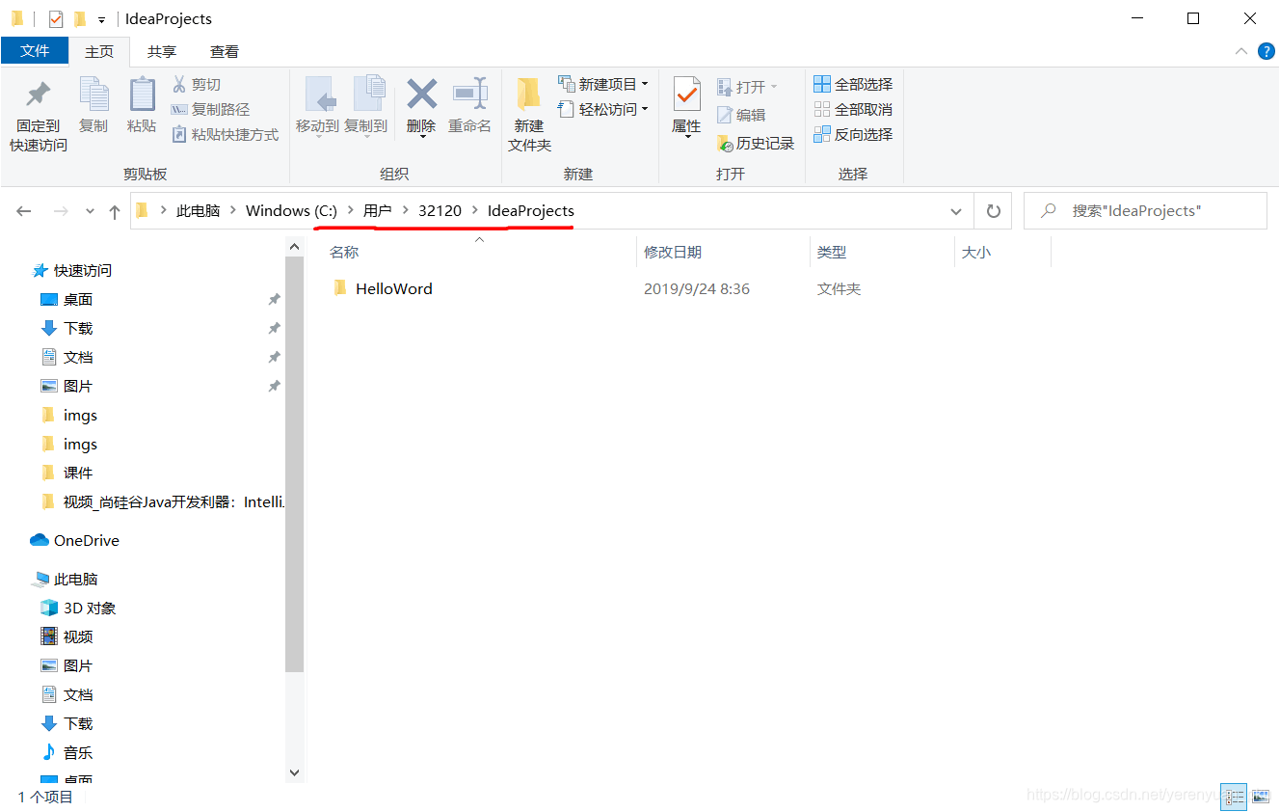Select the 主页 ribbon tab
This screenshot has height=812, width=1280.
point(99,51)
